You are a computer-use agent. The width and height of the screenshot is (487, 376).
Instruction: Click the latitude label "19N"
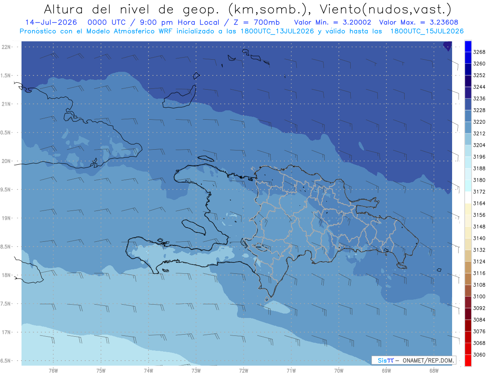(6, 218)
